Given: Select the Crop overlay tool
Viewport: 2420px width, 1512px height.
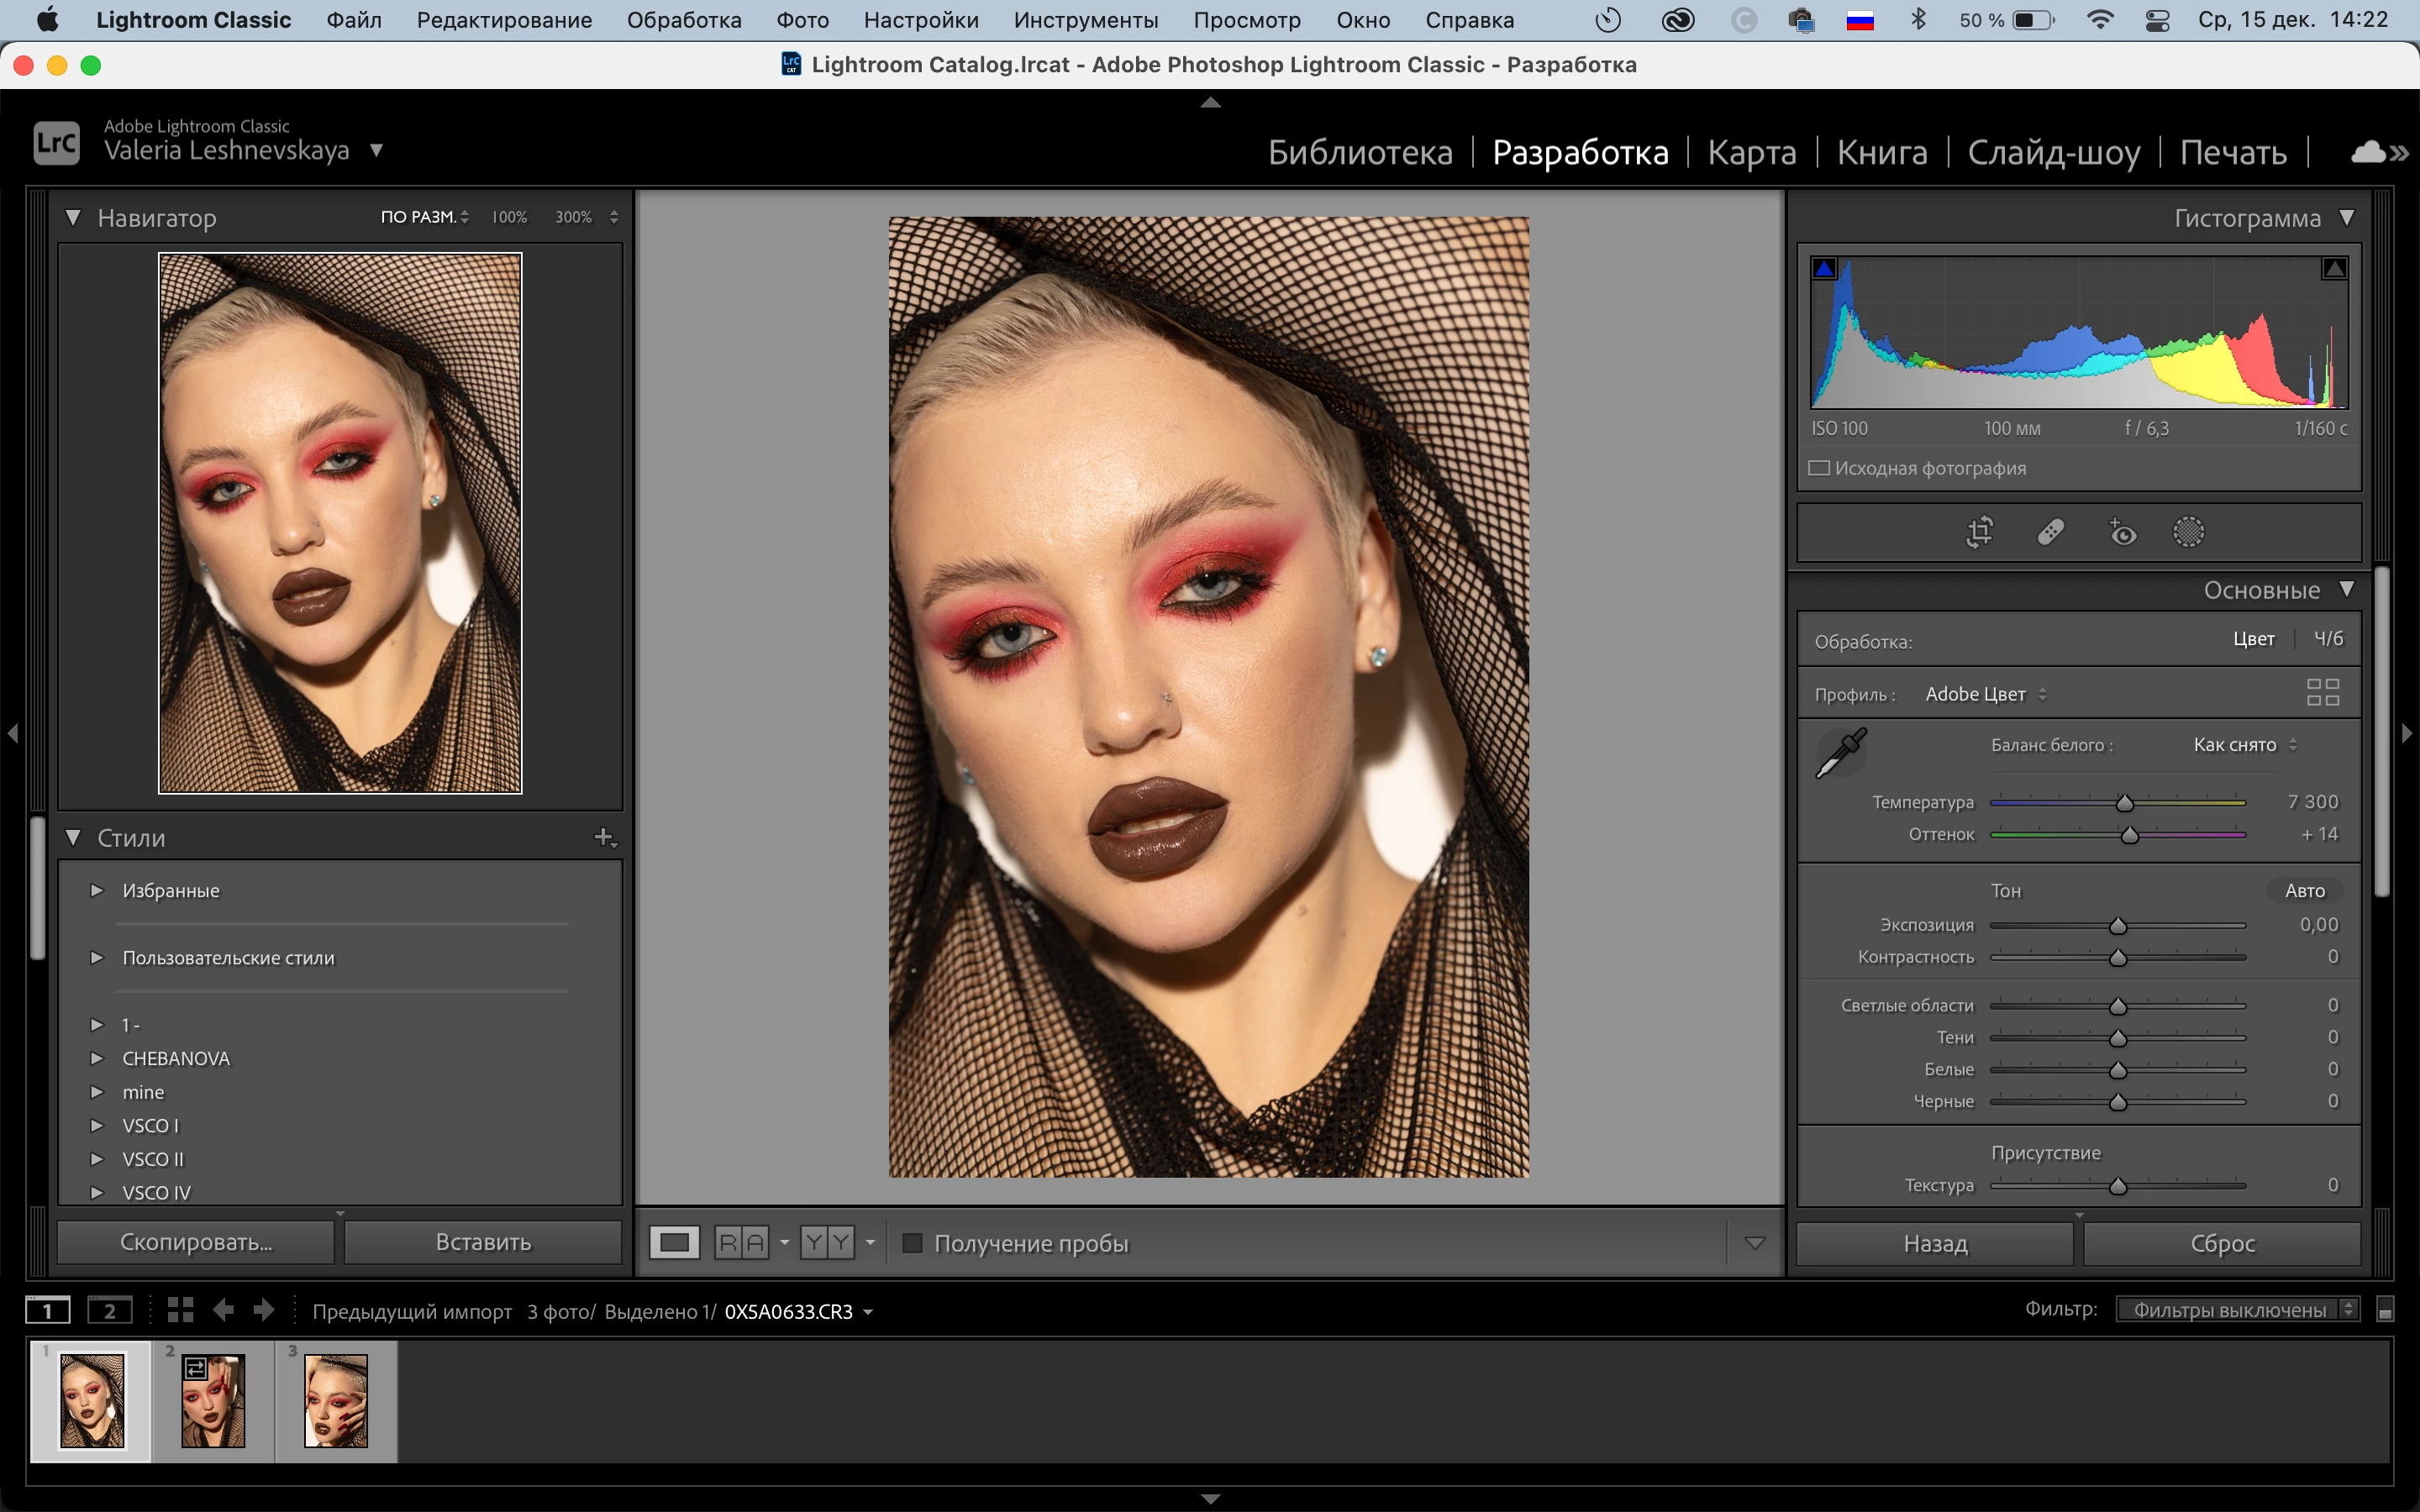Looking at the screenshot, I should (x=1979, y=532).
